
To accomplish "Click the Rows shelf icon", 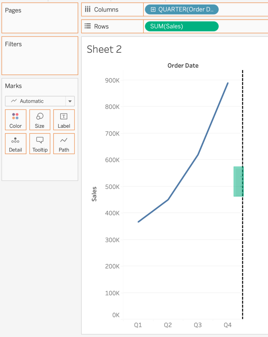I will (x=88, y=26).
